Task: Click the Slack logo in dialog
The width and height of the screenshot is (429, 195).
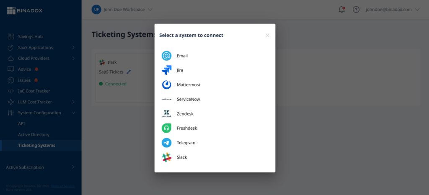Action: point(166,157)
